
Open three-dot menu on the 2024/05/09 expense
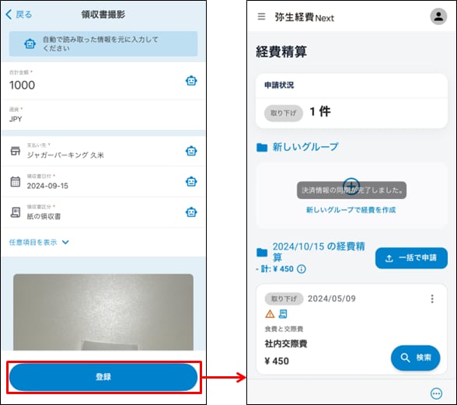point(432,299)
